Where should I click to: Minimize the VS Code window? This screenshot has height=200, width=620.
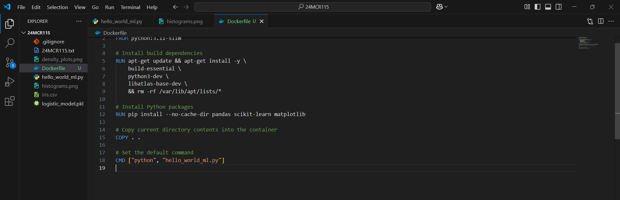[x=574, y=7]
